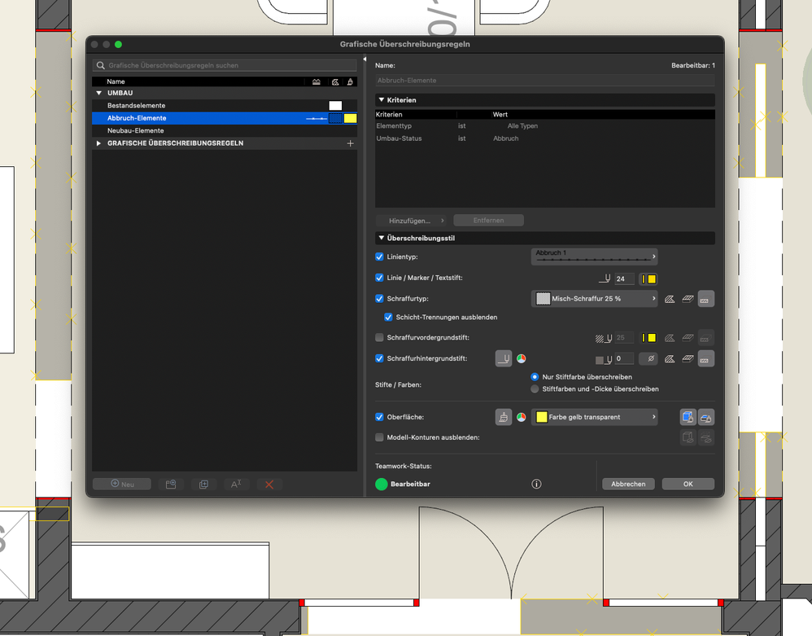Open the Hinzufügen criteria dropdown
The height and width of the screenshot is (636, 812).
point(412,221)
